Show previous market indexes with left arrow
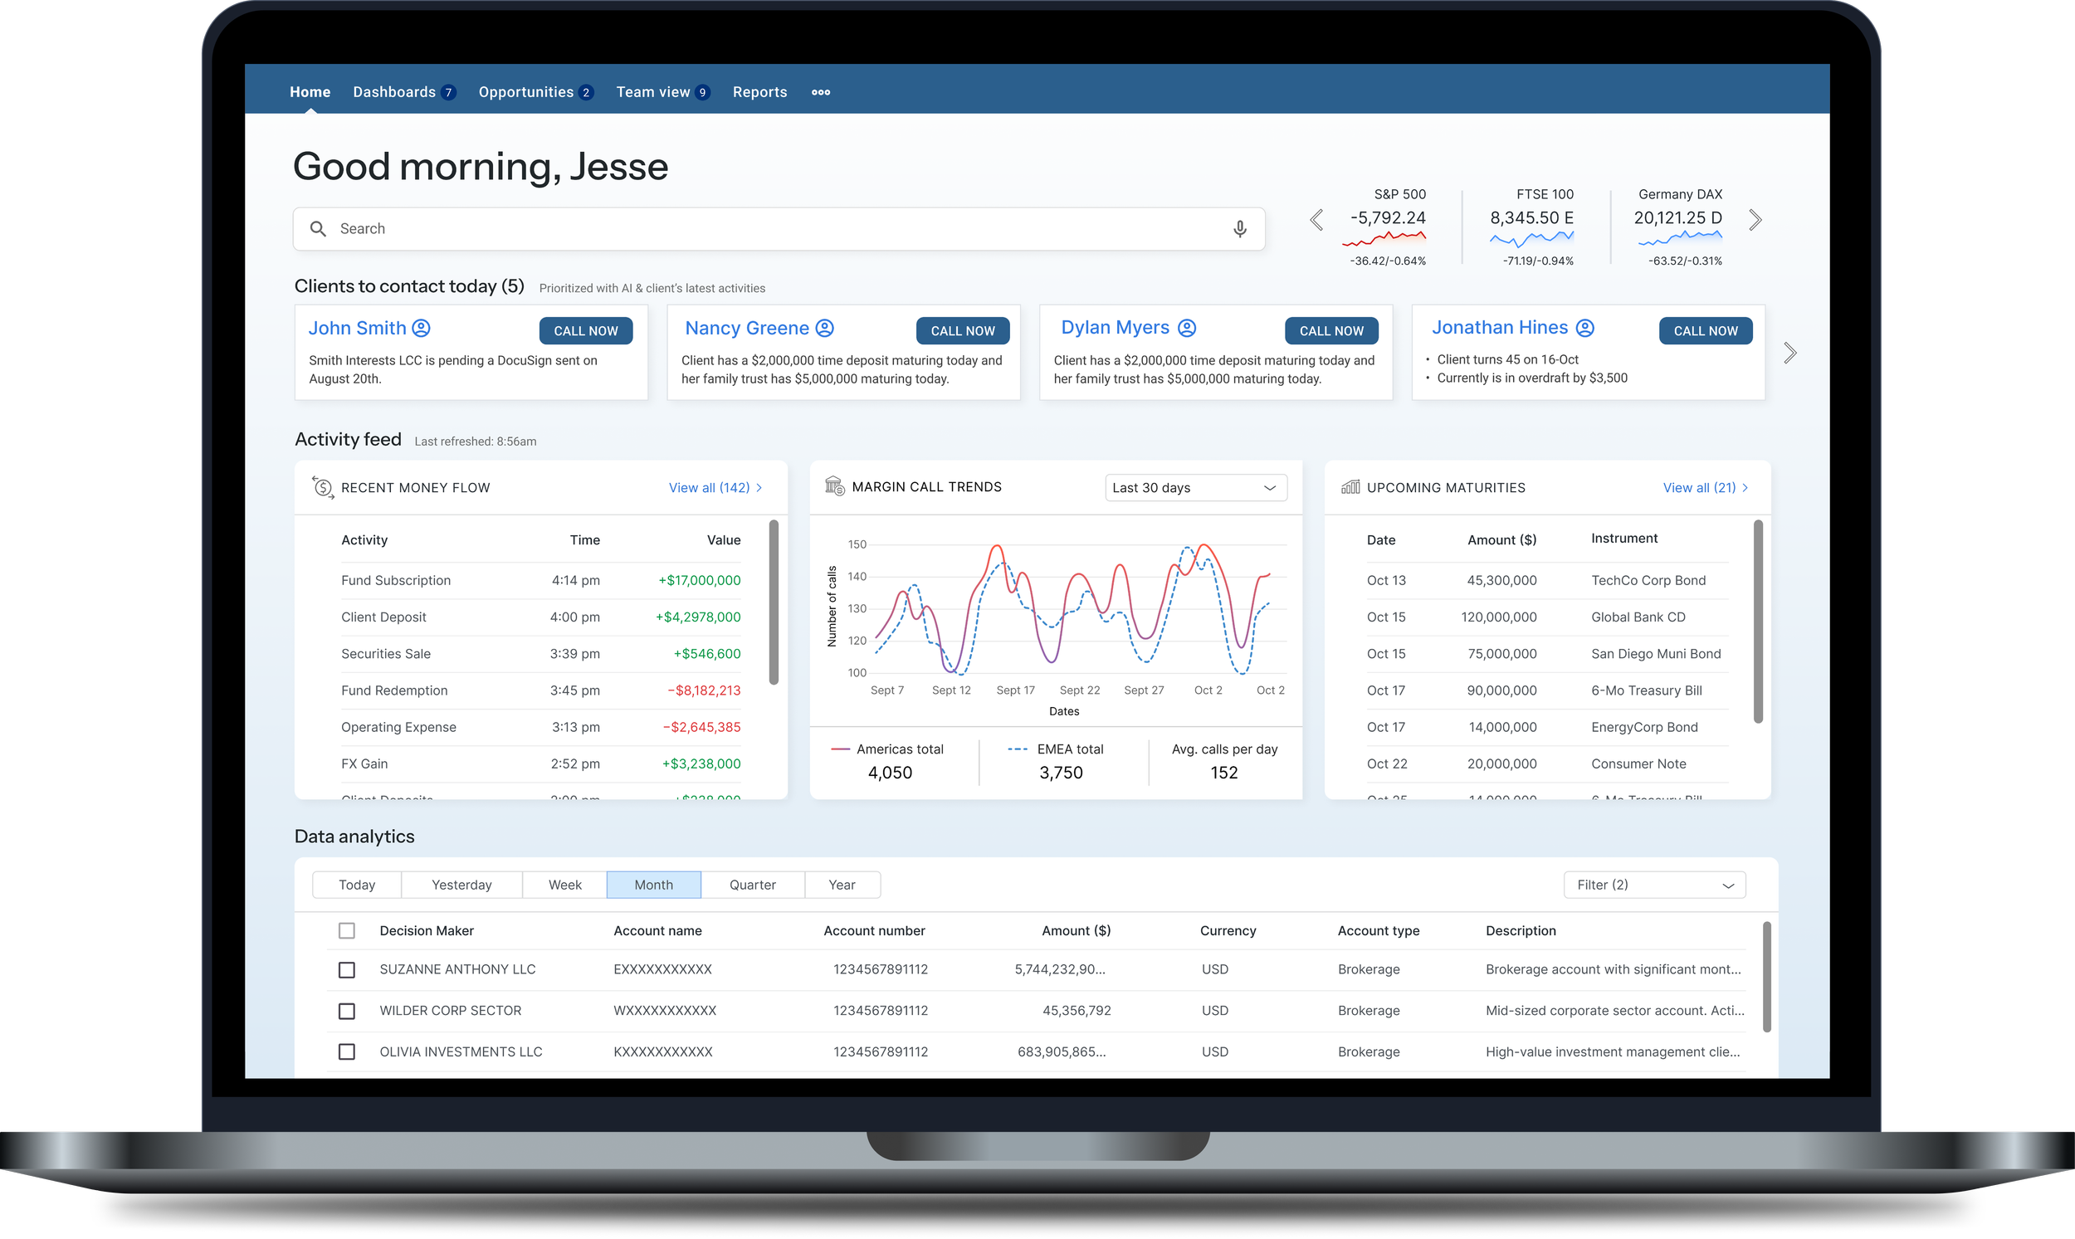This screenshot has height=1239, width=2075. tap(1316, 221)
